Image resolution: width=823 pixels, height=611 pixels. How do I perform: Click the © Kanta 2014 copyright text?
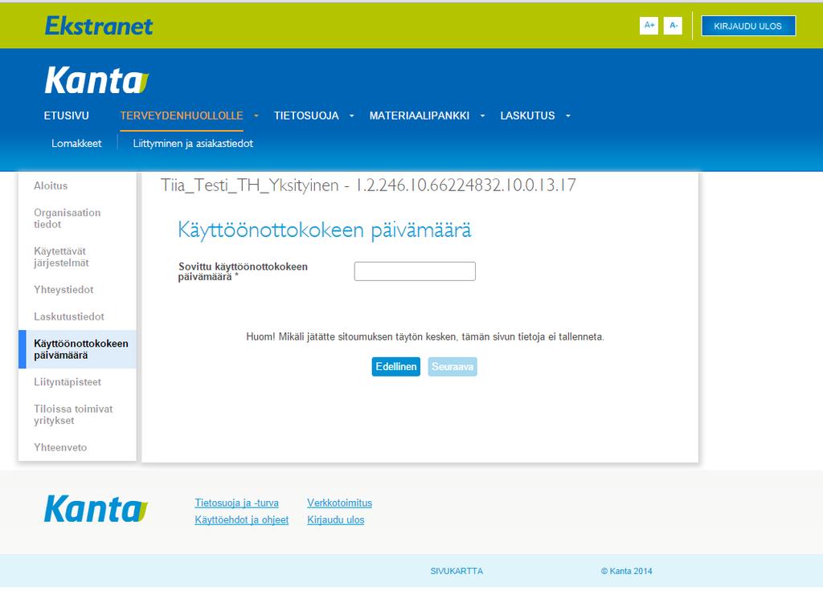(x=626, y=571)
